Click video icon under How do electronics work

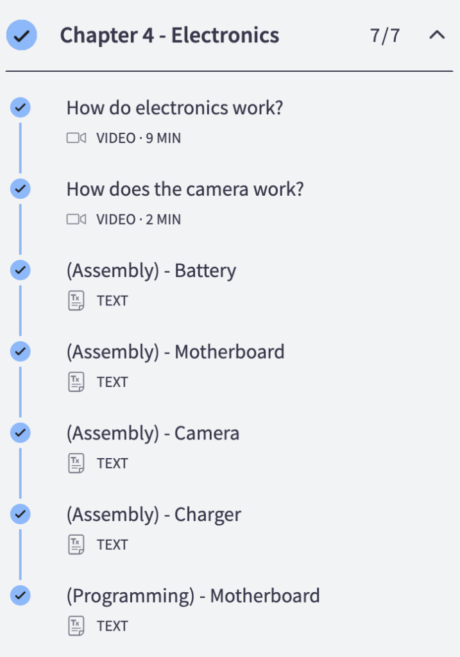click(76, 138)
